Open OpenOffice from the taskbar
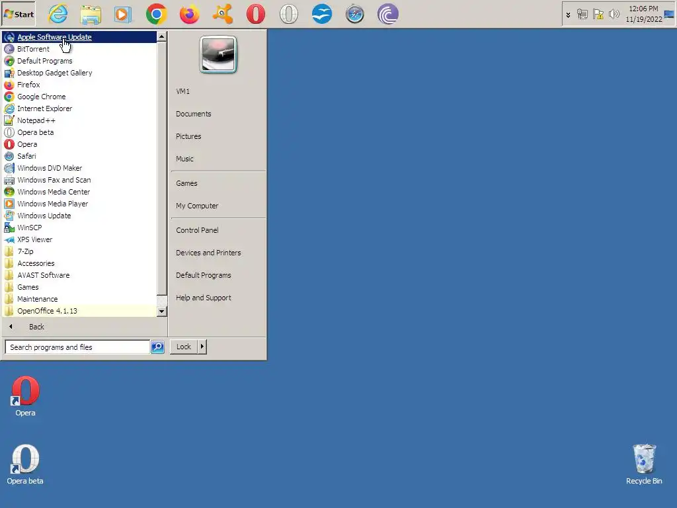 tap(322, 14)
